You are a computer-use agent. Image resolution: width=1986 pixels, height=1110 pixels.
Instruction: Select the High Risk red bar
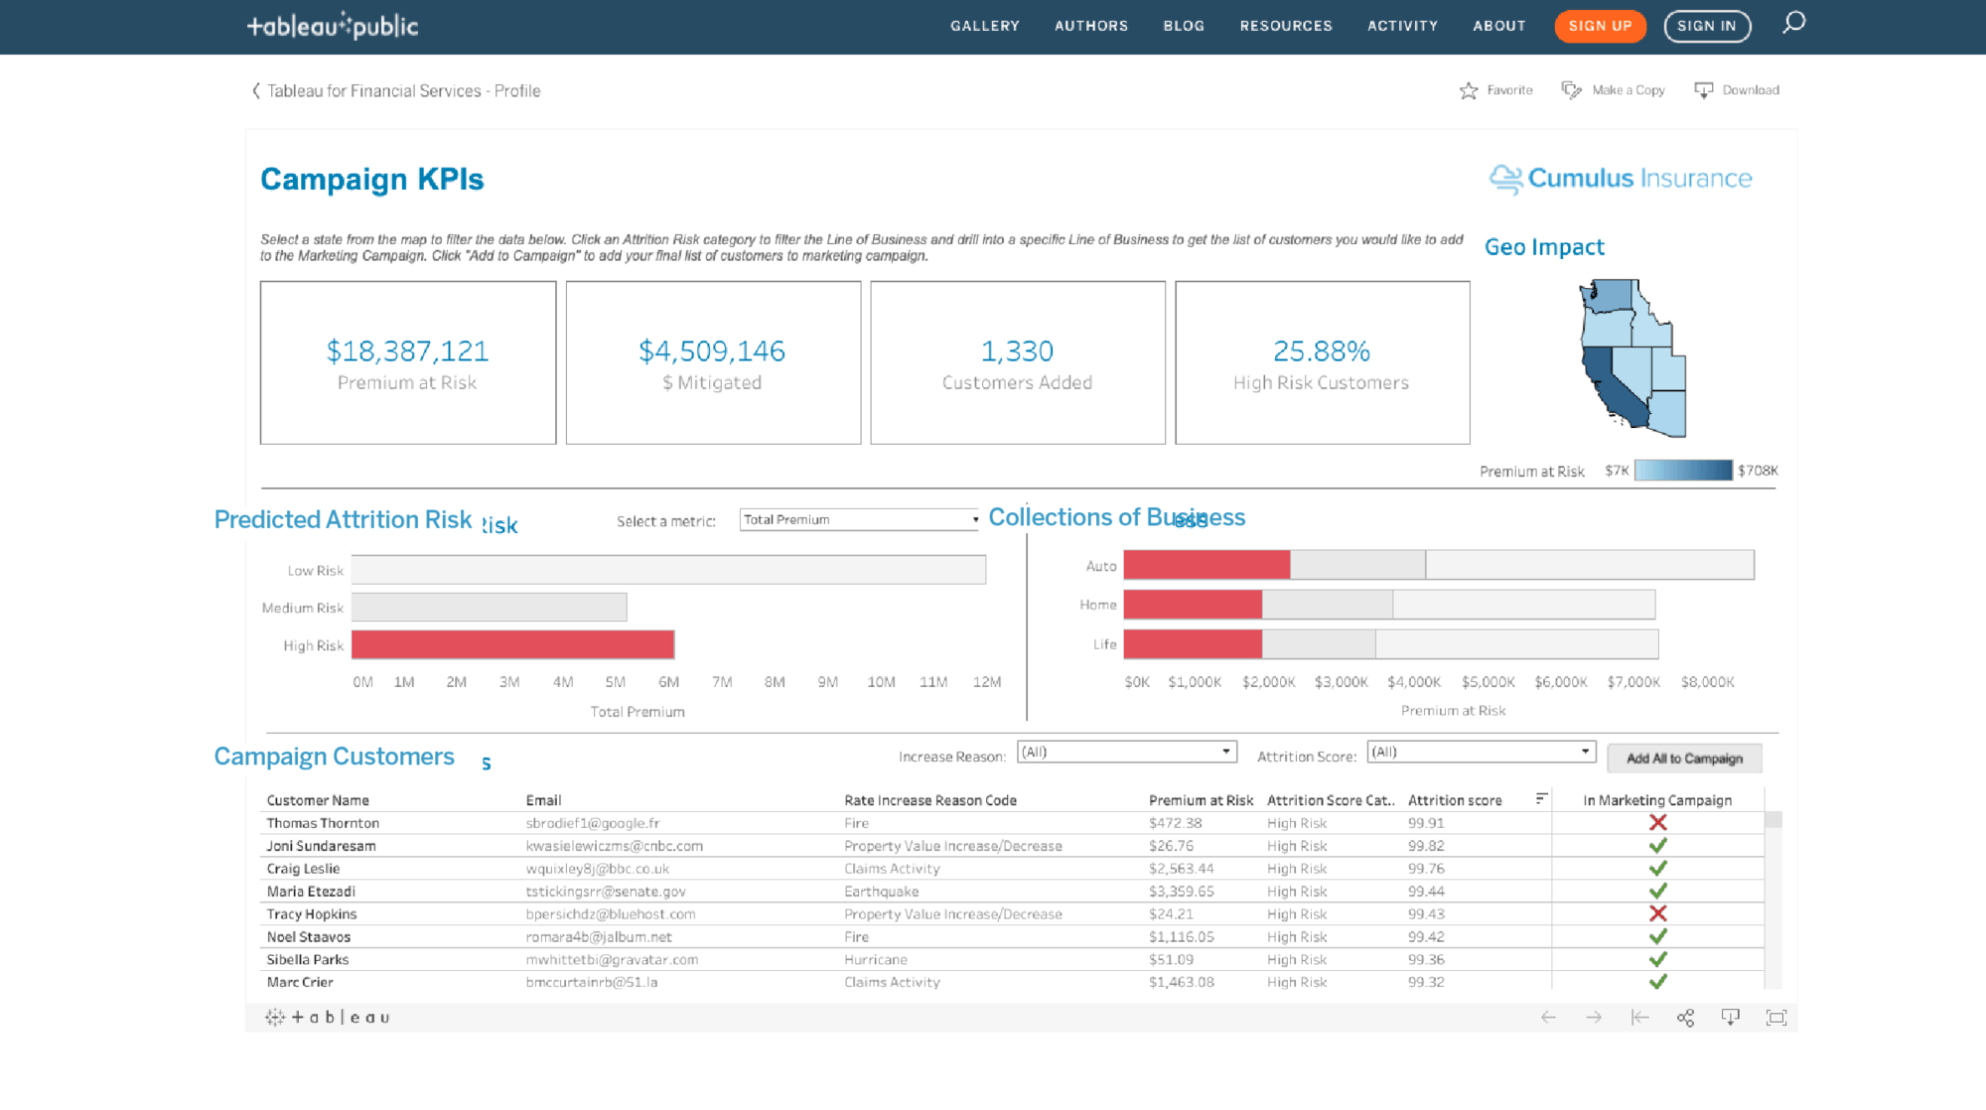[x=513, y=645]
